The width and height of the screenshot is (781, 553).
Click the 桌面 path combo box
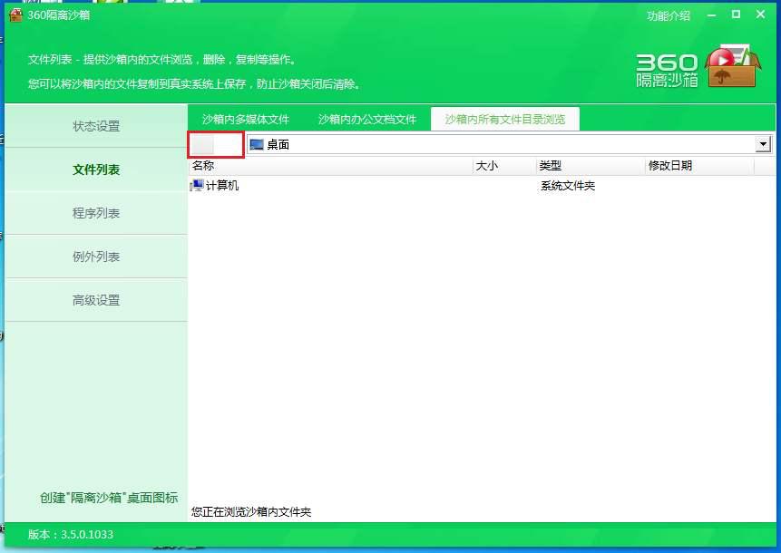pos(509,145)
